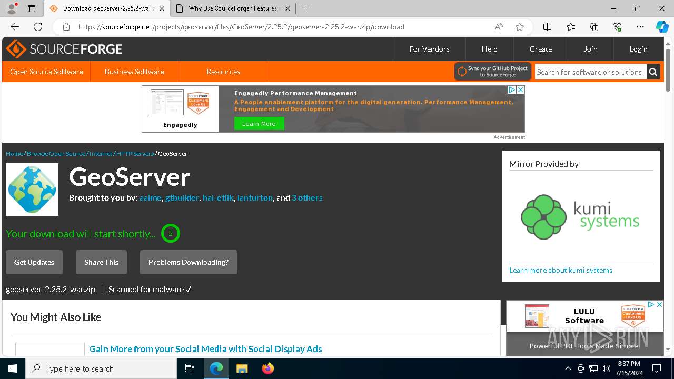
Task: Open the Favorites list icon
Action: 571,27
